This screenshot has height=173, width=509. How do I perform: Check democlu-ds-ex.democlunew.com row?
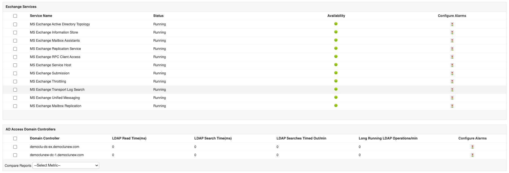pyautogui.click(x=15, y=147)
